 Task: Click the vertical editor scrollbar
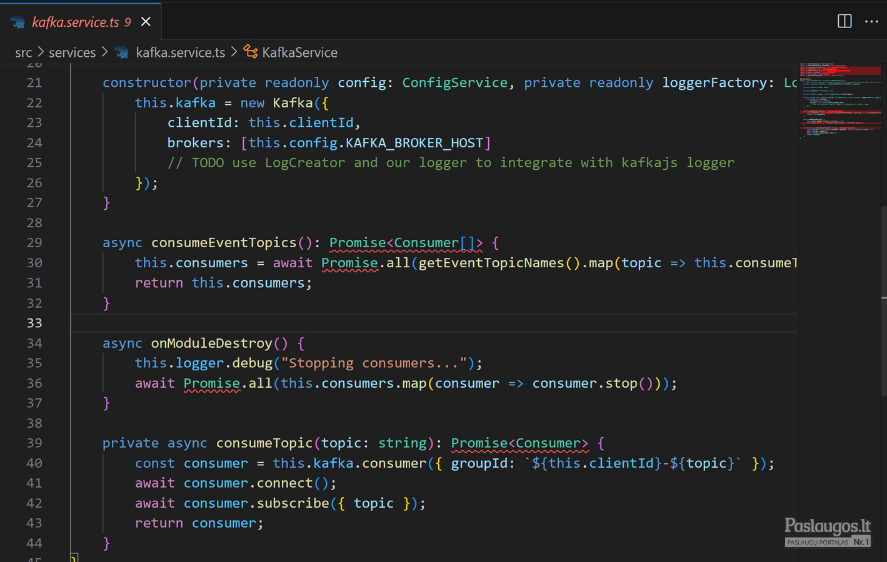tap(884, 300)
